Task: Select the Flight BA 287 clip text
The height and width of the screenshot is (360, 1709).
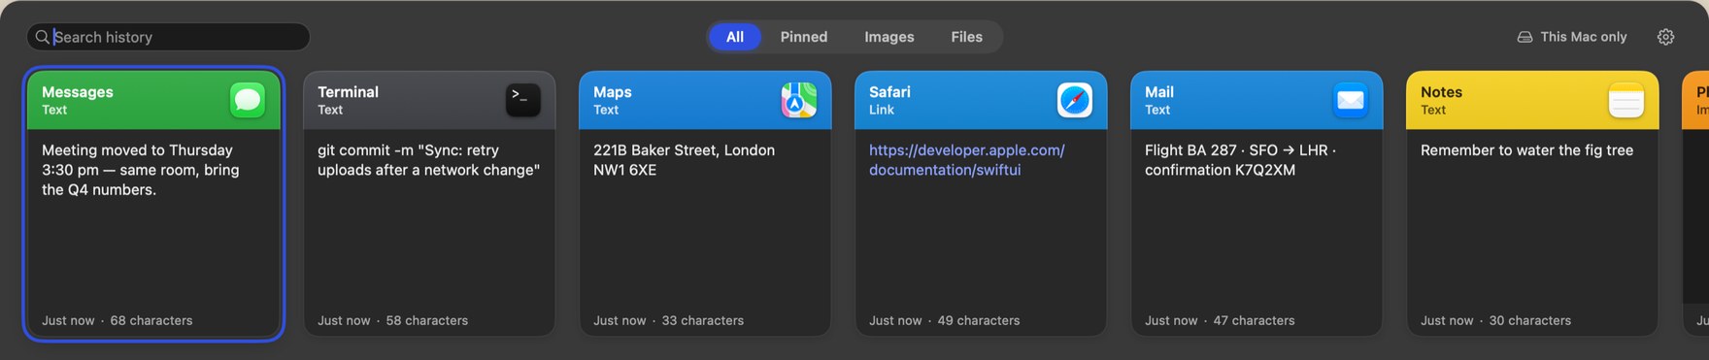Action: click(x=1241, y=160)
